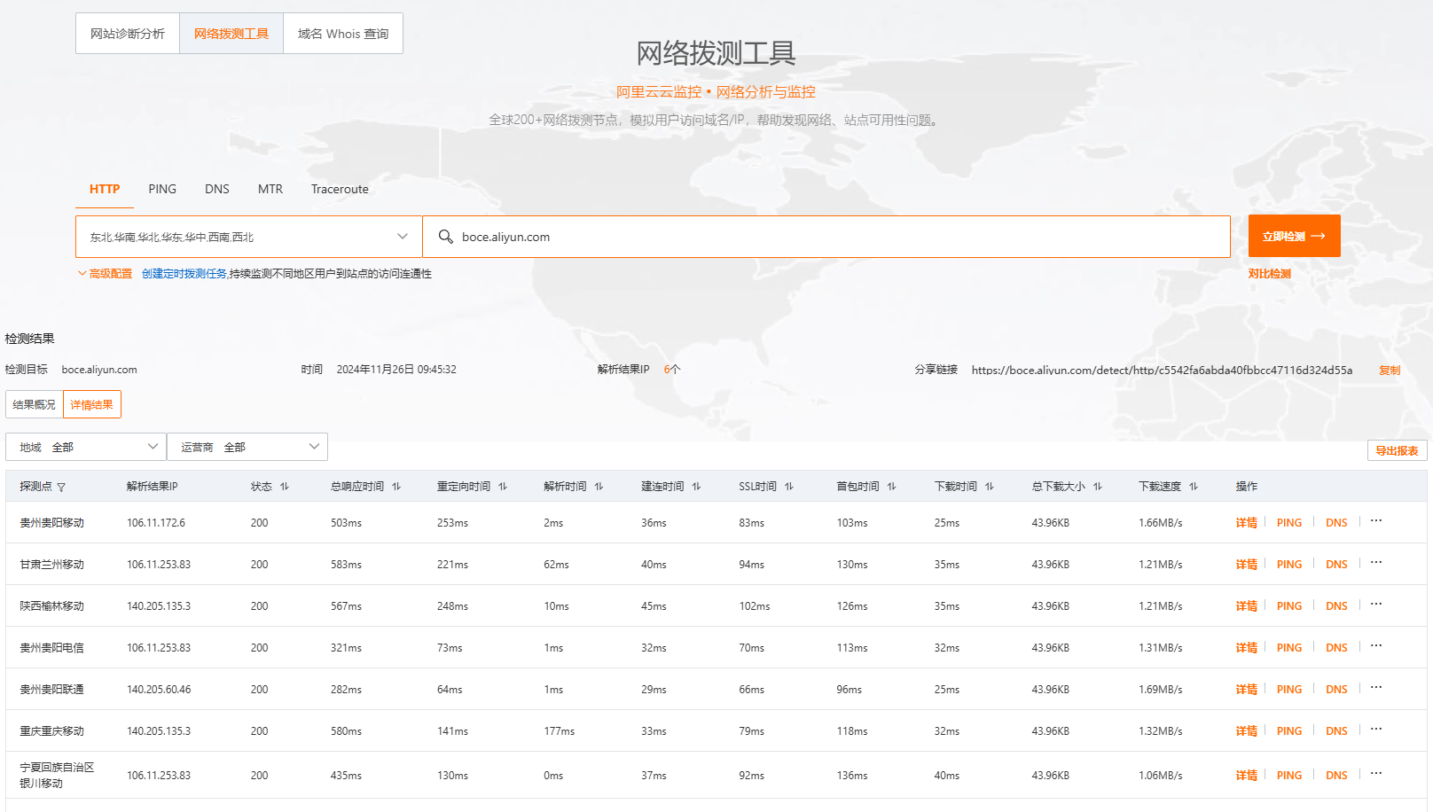Run DNS for 贵州贵阳移动 row

(1336, 523)
